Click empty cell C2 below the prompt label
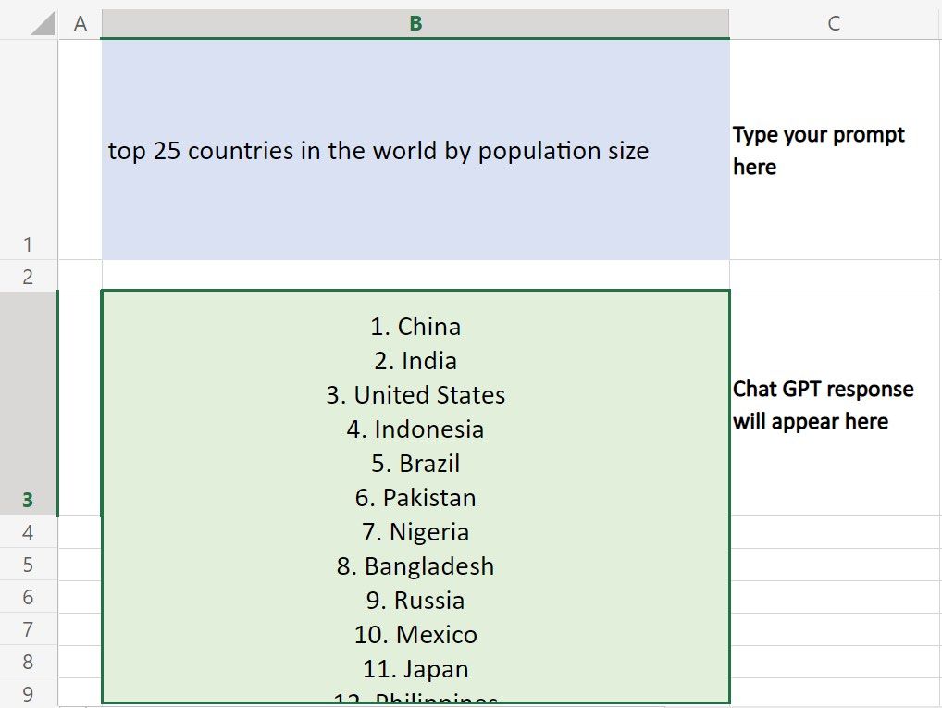Screen dimensions: 942x708 835,277
